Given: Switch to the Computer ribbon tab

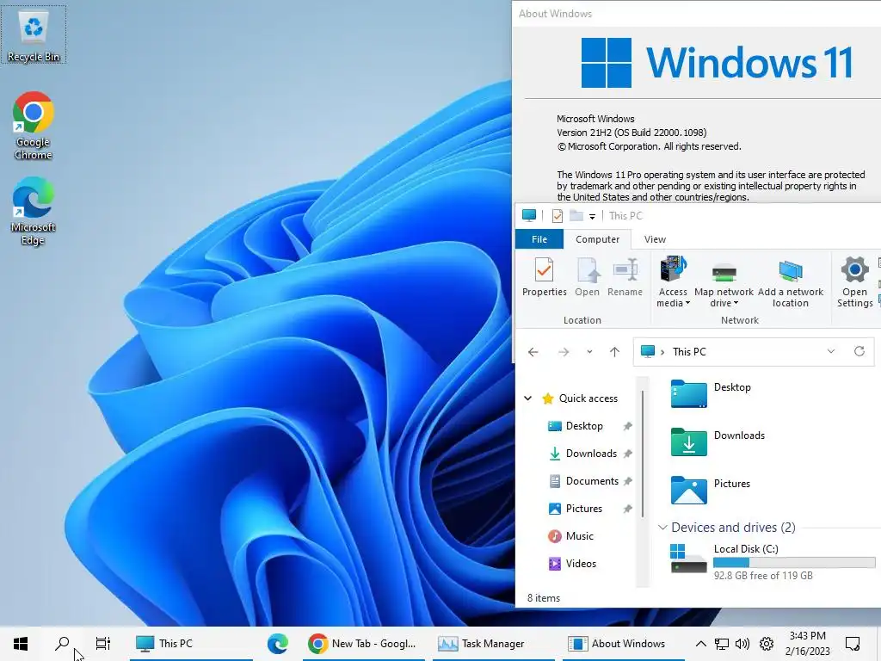Looking at the screenshot, I should [x=597, y=239].
